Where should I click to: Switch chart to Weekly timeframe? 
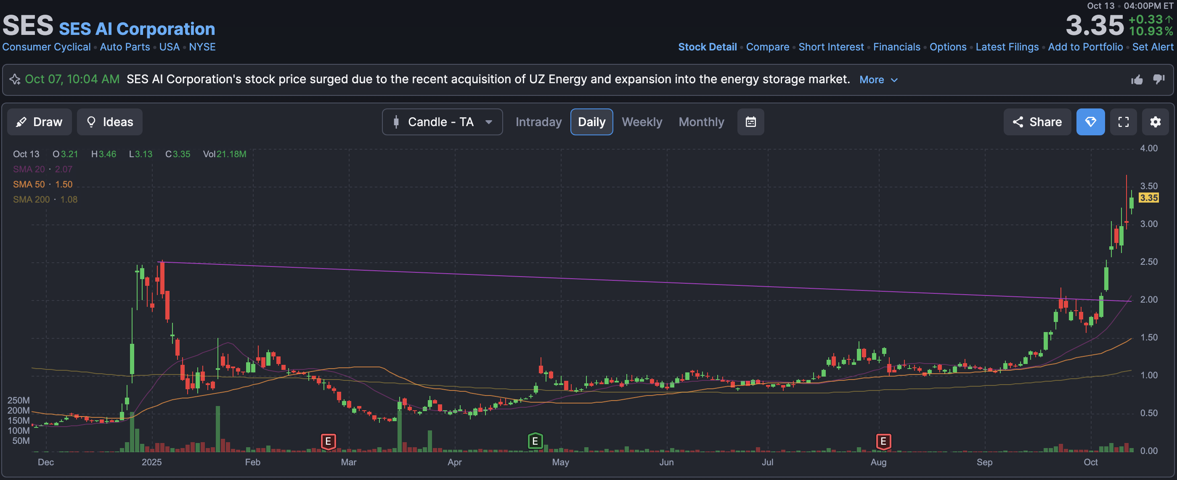click(x=642, y=122)
